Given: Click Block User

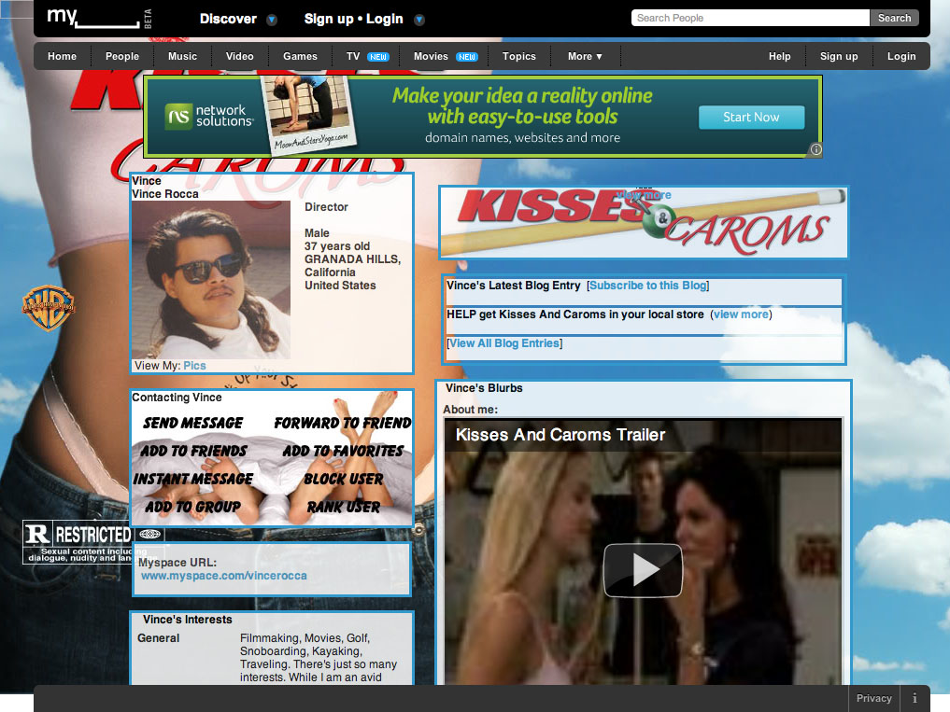Looking at the screenshot, I should click(x=344, y=479).
